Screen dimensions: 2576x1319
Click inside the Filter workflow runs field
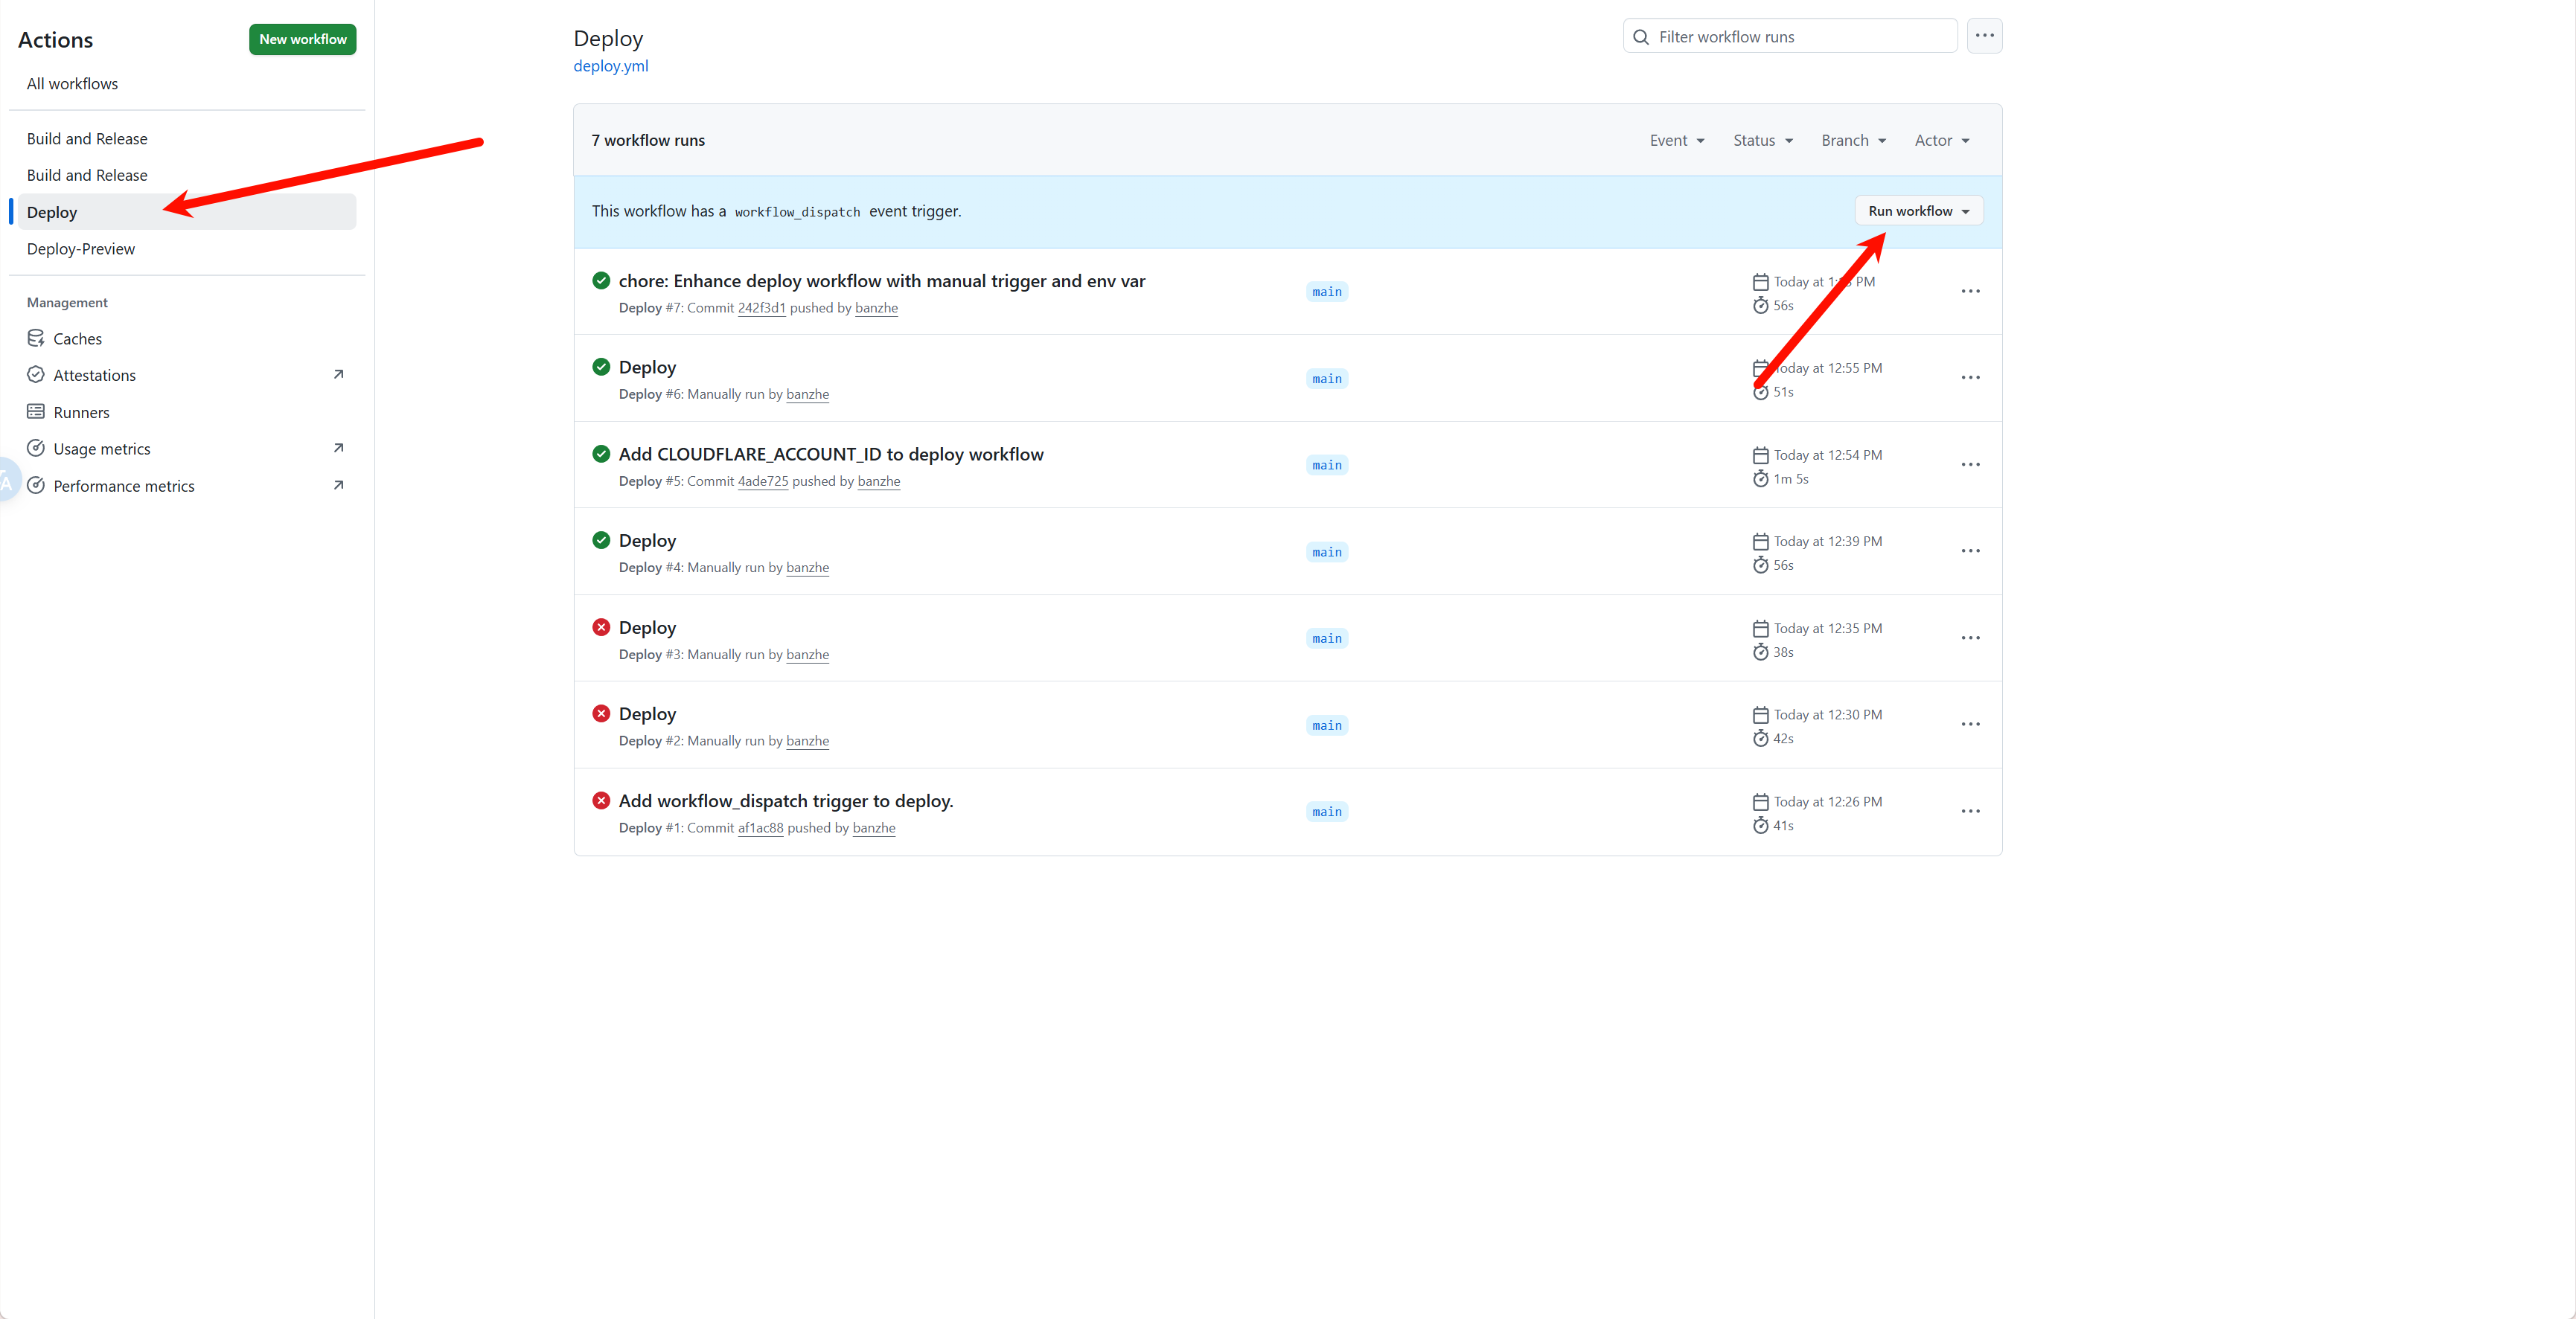pyautogui.click(x=1790, y=36)
